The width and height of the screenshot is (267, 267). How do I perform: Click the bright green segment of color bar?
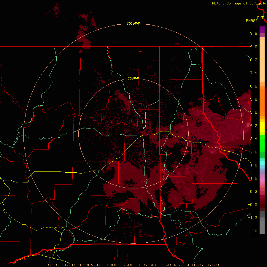click(x=262, y=143)
